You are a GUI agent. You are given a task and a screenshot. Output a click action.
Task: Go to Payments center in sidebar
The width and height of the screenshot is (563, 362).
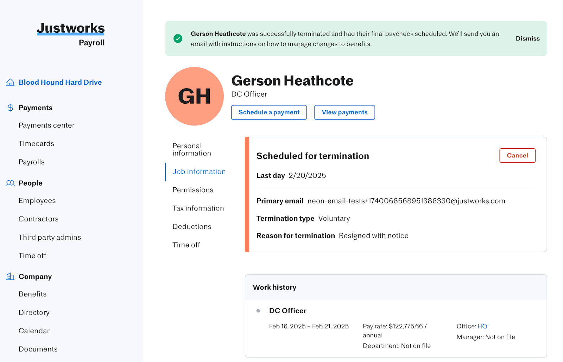46,125
